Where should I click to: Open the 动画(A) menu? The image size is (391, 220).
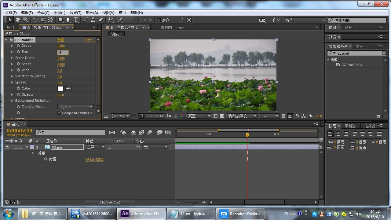[x=92, y=13]
